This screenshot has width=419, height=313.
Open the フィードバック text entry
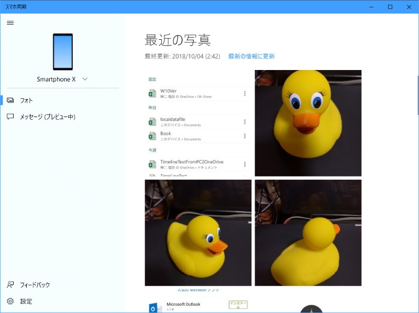(x=35, y=285)
